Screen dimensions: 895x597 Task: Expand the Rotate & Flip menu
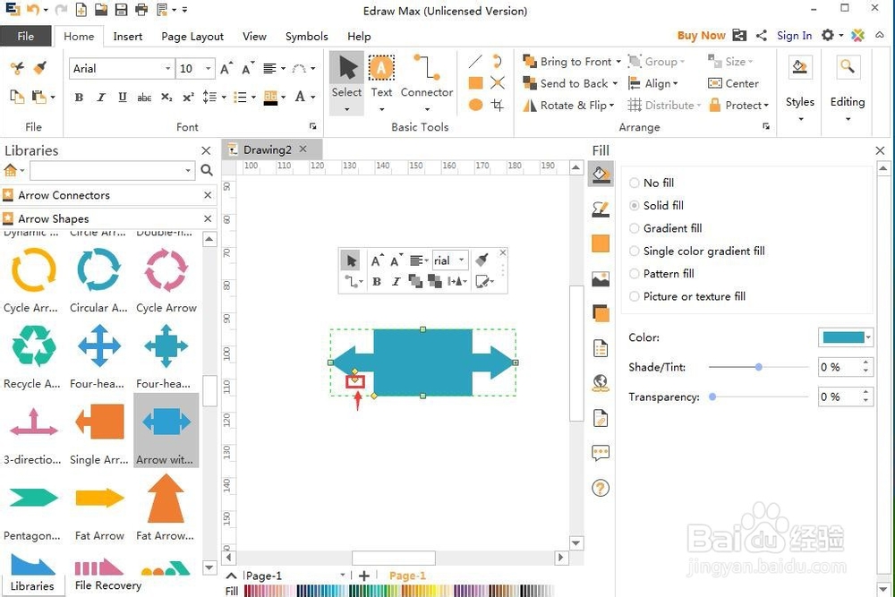click(569, 106)
